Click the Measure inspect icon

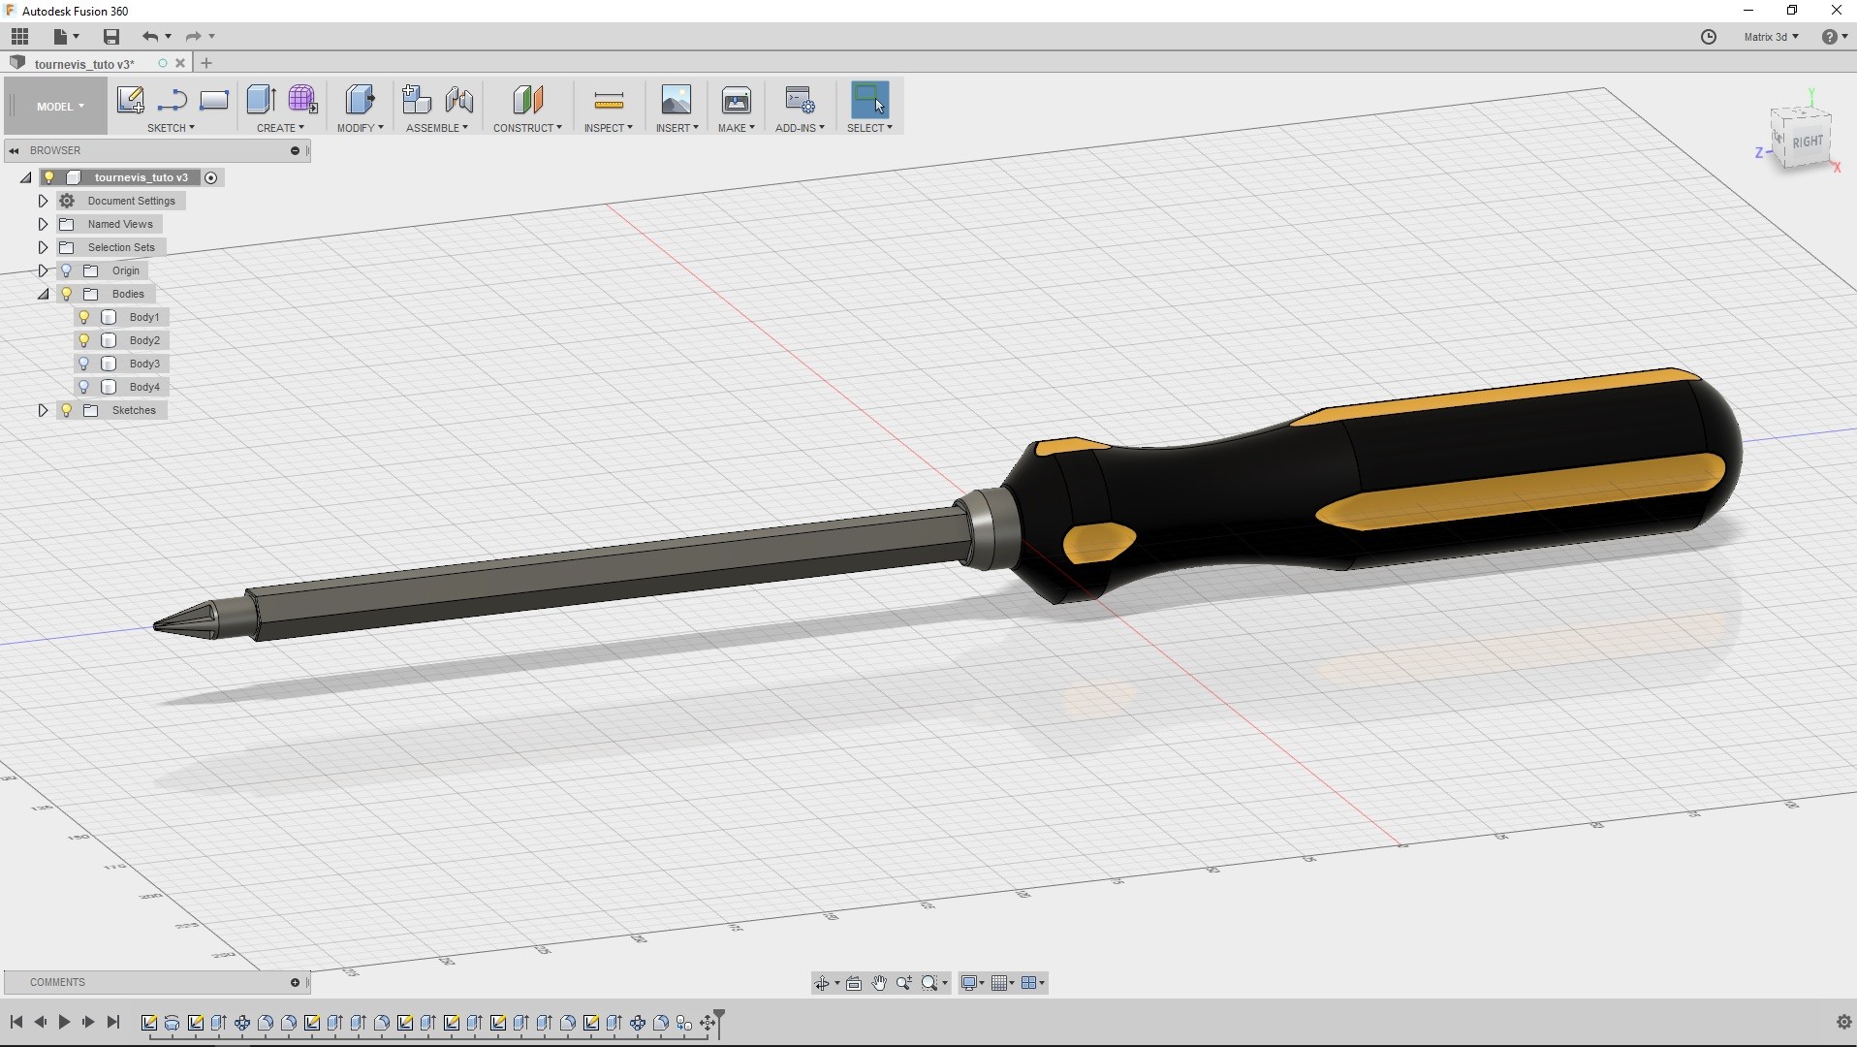609,100
